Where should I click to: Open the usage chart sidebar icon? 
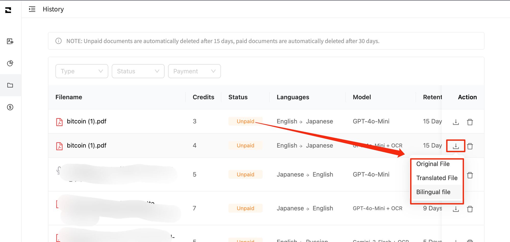pyautogui.click(x=10, y=63)
